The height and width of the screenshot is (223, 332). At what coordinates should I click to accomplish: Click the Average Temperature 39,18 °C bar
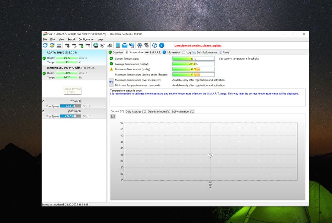click(x=193, y=64)
